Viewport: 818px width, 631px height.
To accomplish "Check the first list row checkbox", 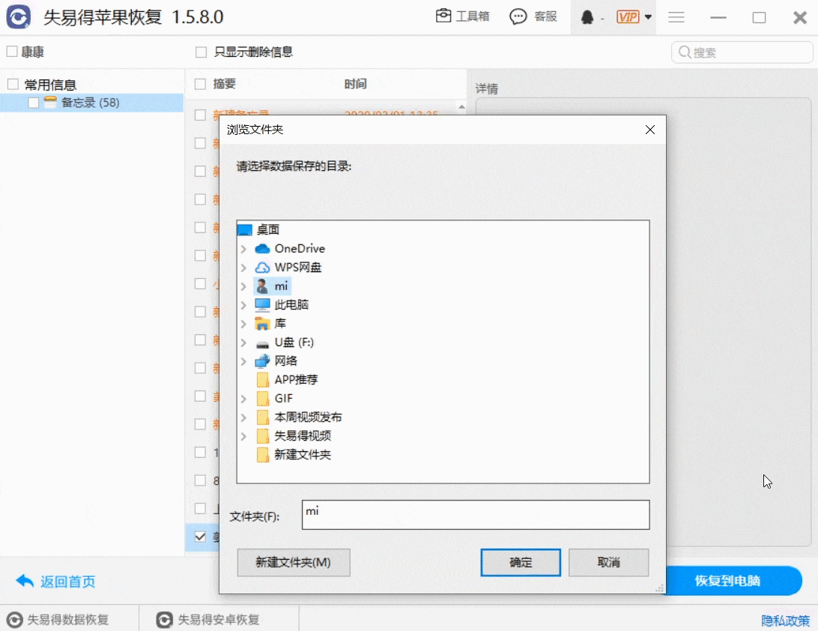I will tap(200, 115).
